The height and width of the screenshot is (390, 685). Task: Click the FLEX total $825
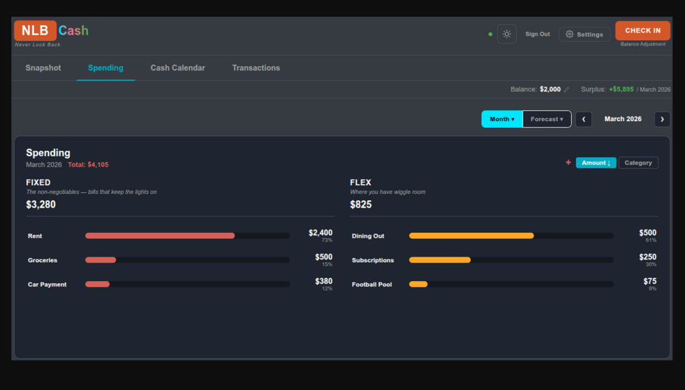(361, 205)
